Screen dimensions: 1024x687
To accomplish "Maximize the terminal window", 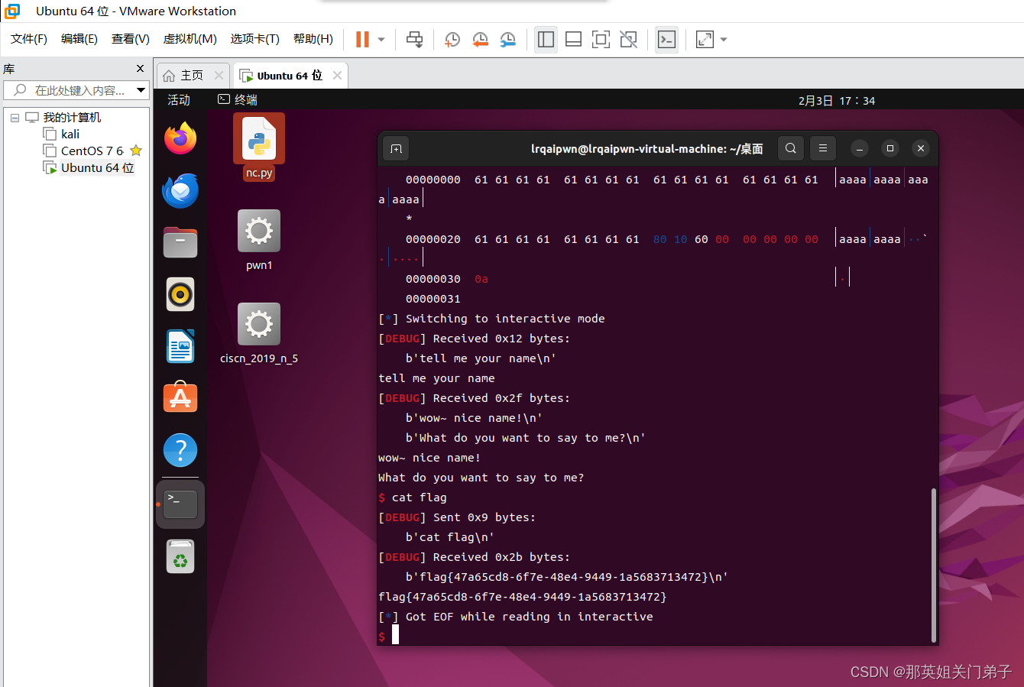I will (x=890, y=148).
